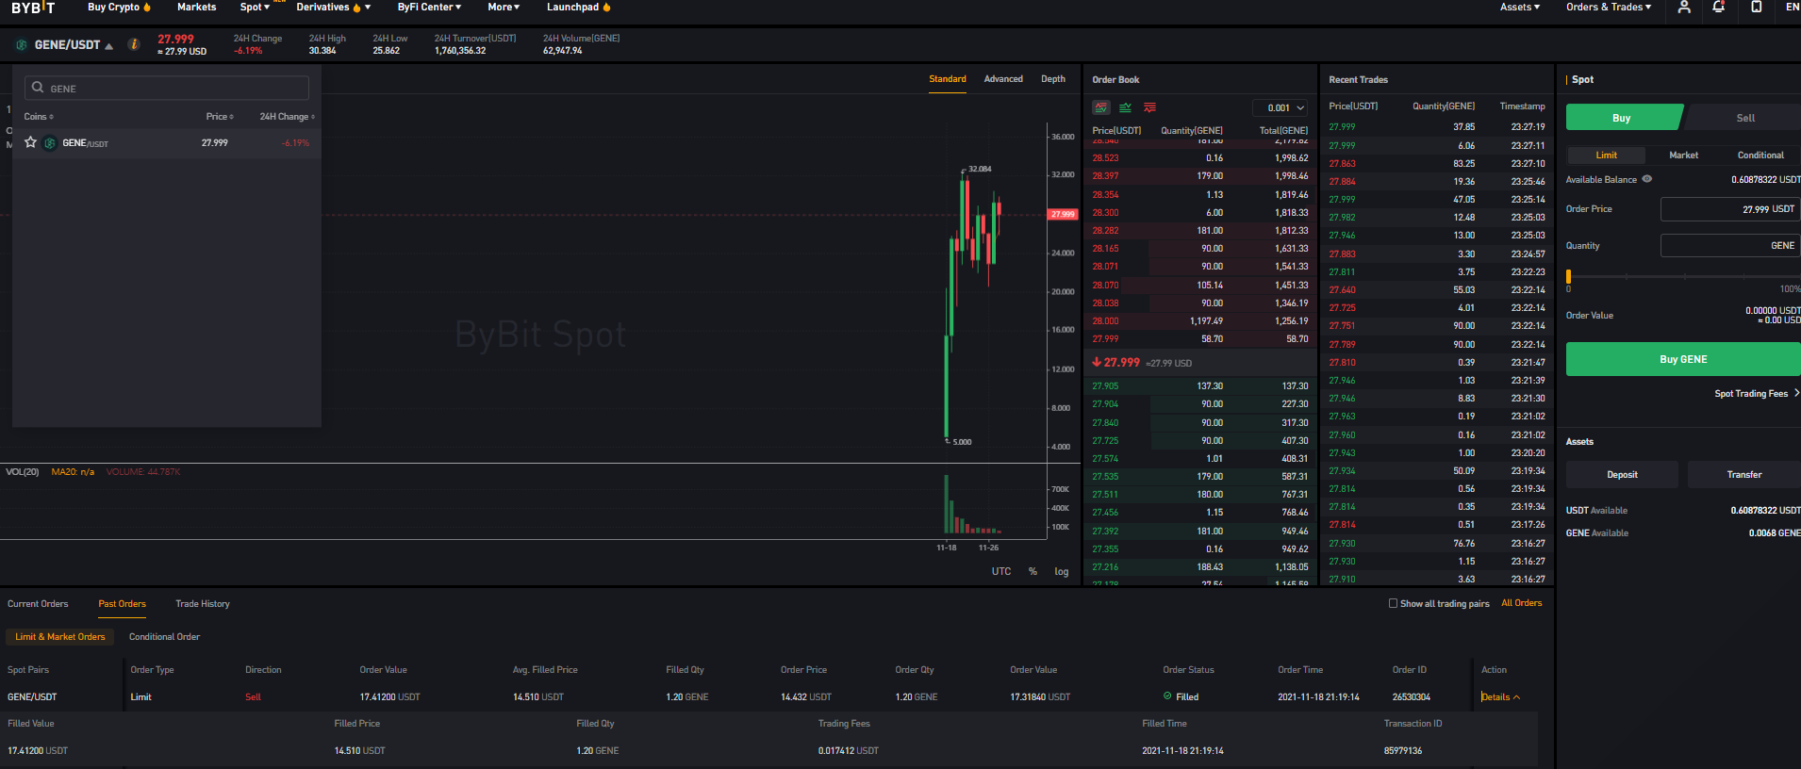Click the 27.999 last price in order book
Image resolution: width=1801 pixels, height=769 pixels.
(1121, 362)
